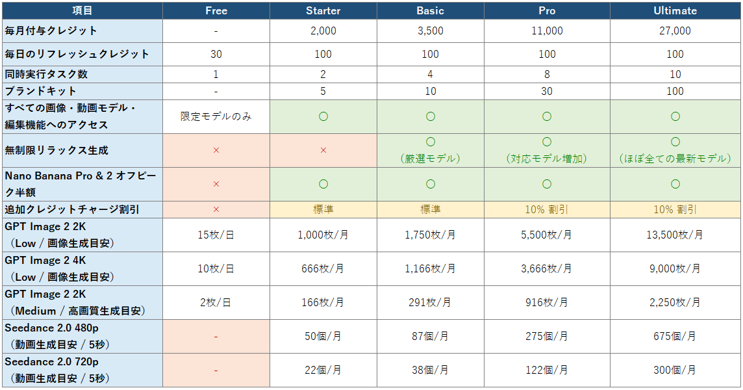Select the 毎月付与クレジット row label
Image resolution: width=743 pixels, height=390 pixels.
[x=82, y=31]
